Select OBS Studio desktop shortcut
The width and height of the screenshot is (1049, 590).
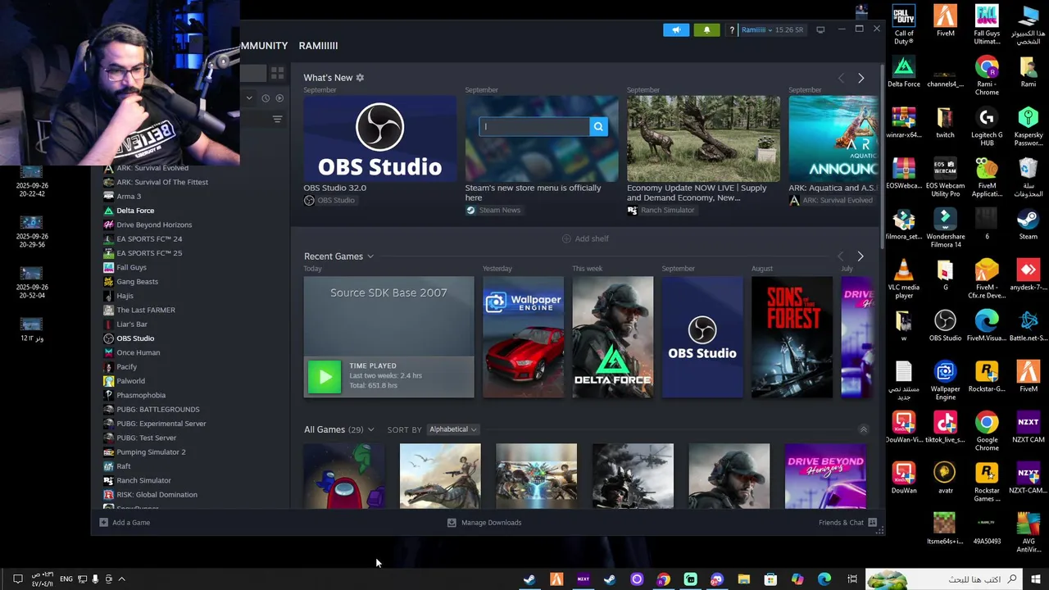945,325
